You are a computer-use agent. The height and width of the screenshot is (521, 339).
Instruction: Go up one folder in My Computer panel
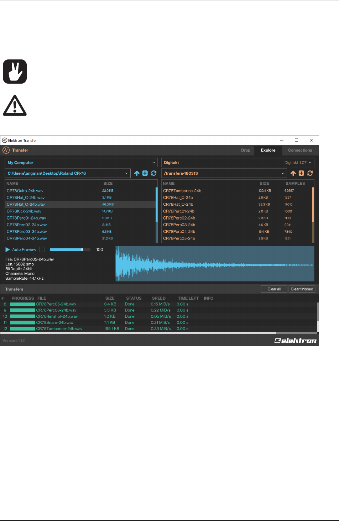click(x=137, y=173)
